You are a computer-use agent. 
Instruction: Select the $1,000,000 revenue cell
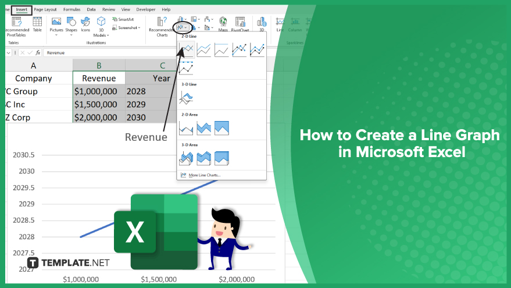pos(99,91)
